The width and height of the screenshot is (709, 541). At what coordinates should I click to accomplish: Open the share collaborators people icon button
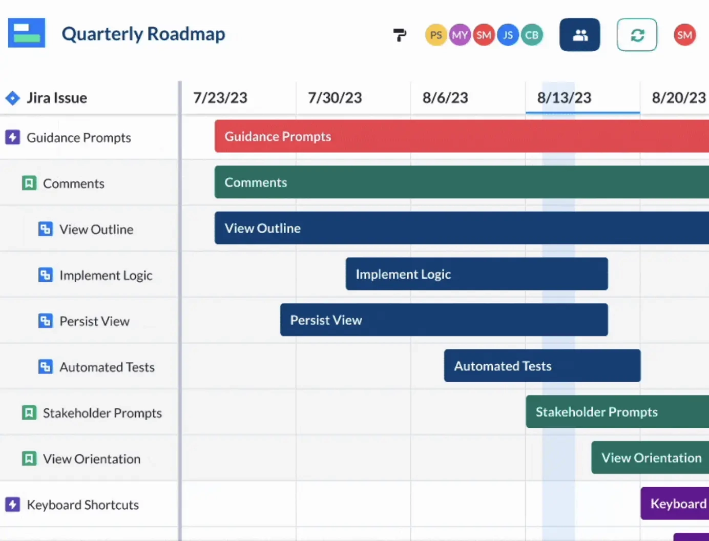[579, 34]
